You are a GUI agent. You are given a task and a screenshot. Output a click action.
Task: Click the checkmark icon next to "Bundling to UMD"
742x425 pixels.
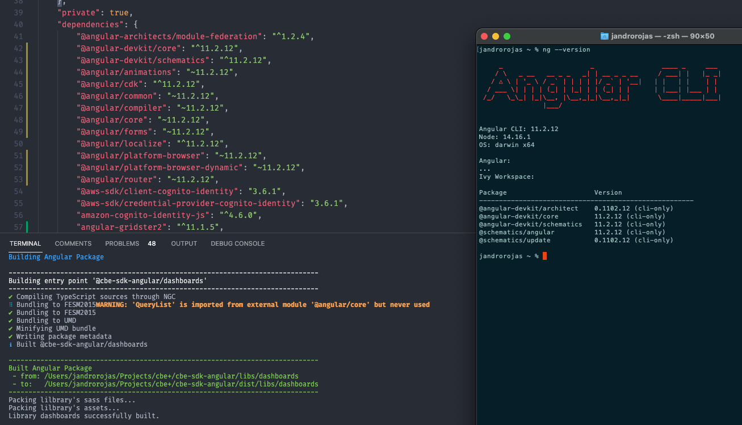pos(11,320)
